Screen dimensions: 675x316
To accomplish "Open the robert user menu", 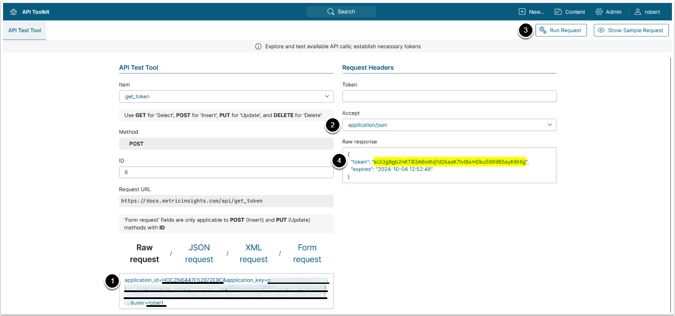I will click(x=647, y=12).
